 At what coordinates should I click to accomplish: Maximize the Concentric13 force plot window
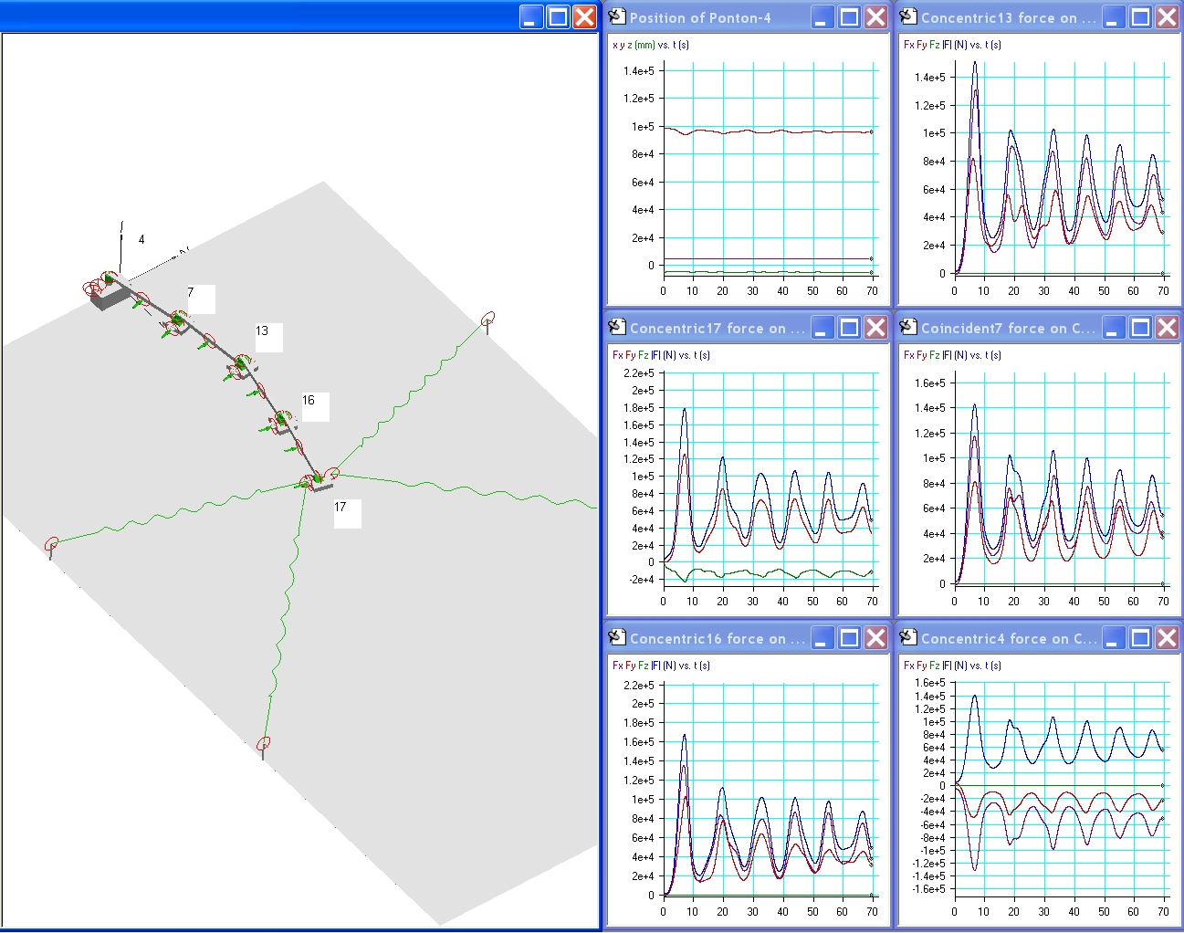point(1141,16)
